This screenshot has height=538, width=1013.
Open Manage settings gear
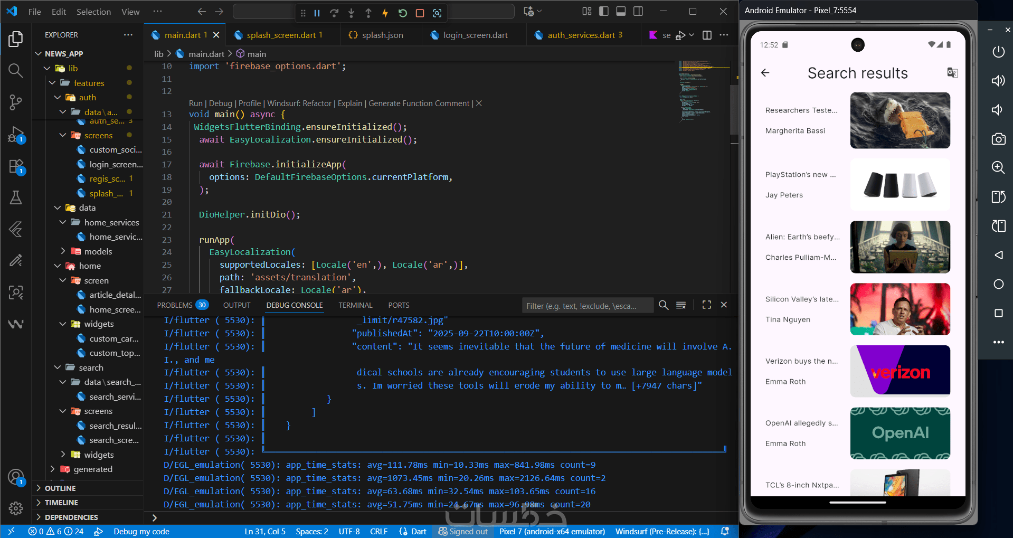click(16, 508)
